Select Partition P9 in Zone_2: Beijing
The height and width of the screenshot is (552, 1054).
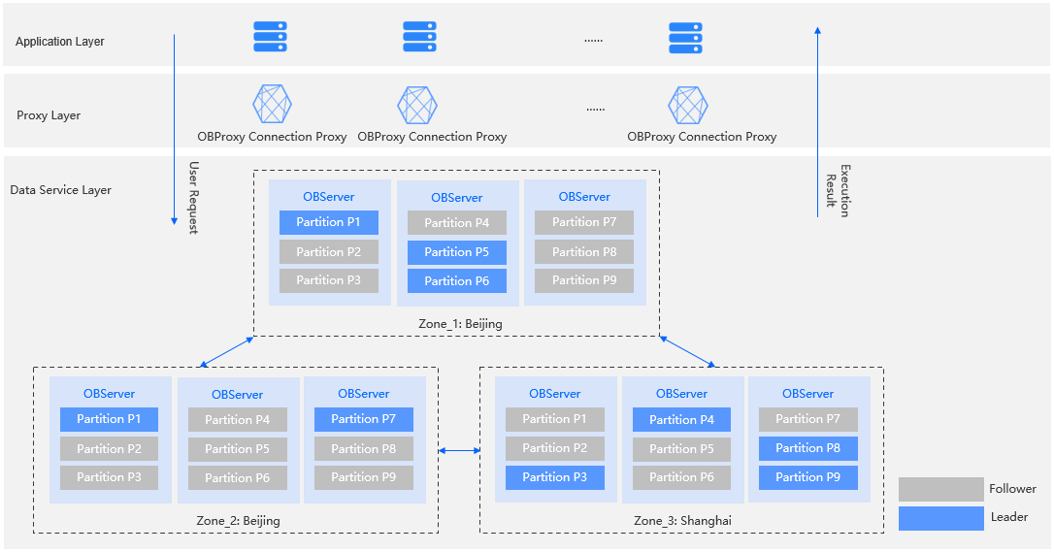click(364, 477)
